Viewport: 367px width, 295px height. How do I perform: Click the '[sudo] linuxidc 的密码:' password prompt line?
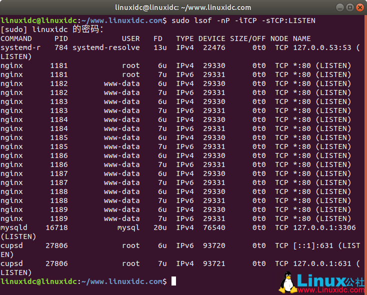(51, 29)
